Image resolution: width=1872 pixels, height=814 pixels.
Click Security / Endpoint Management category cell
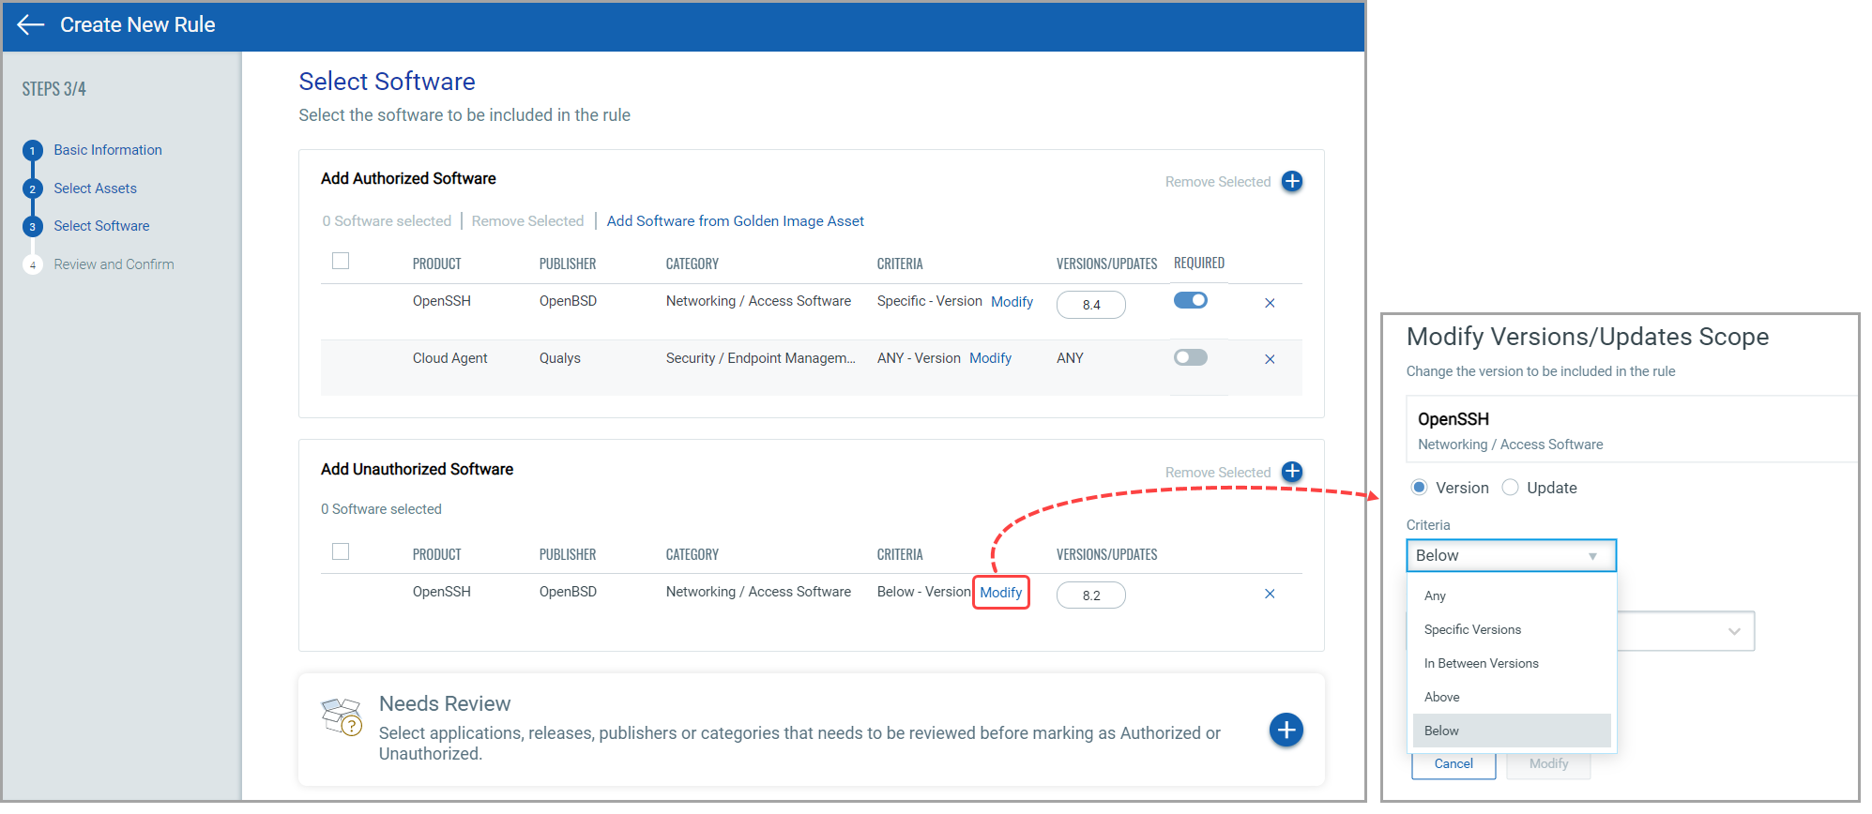761,358
